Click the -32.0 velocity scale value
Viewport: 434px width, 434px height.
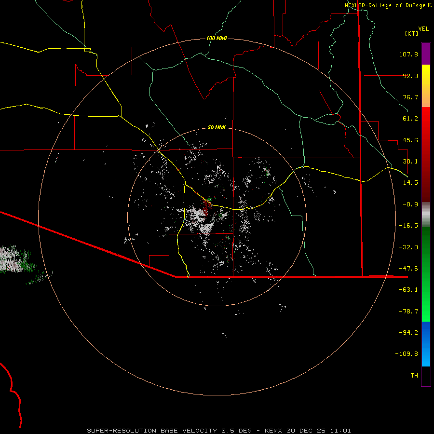coord(408,247)
